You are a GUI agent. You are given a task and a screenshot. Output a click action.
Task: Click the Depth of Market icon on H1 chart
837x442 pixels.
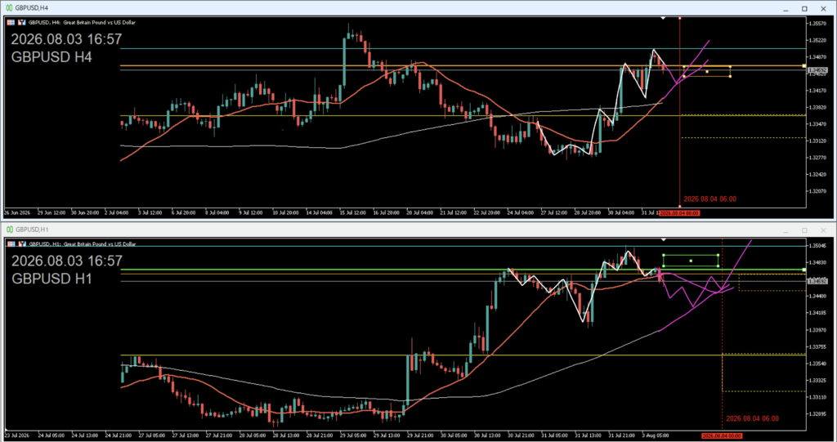click(x=22, y=244)
